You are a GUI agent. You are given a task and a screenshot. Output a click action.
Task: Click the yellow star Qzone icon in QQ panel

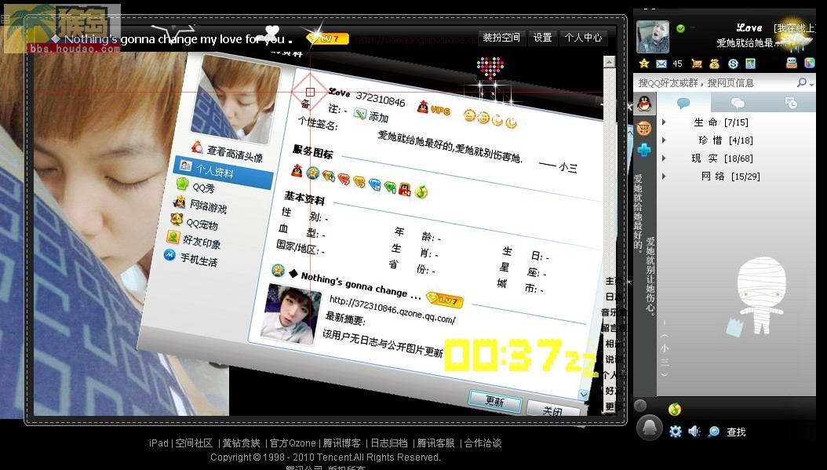pos(644,64)
